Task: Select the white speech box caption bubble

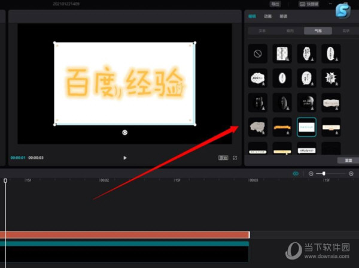Action: coord(306,148)
